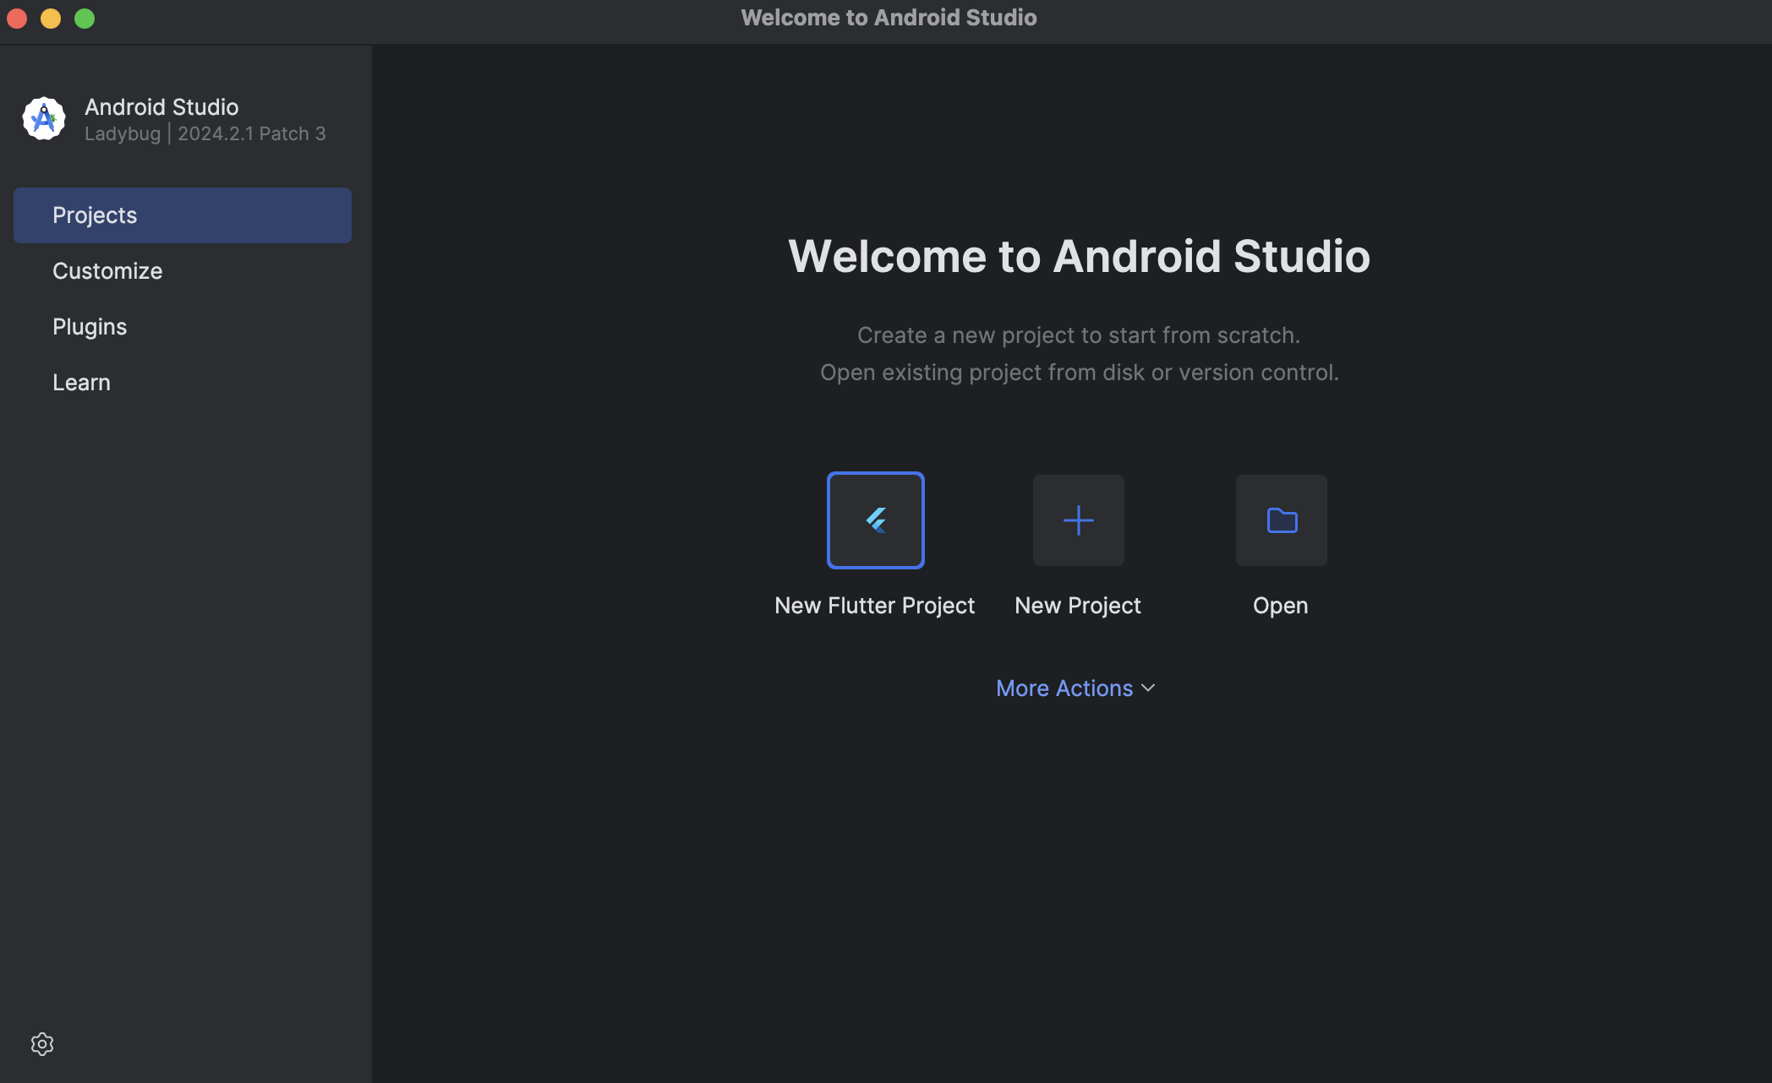Screen dimensions: 1772x1083
Task: Click the Open text label
Action: point(1281,606)
